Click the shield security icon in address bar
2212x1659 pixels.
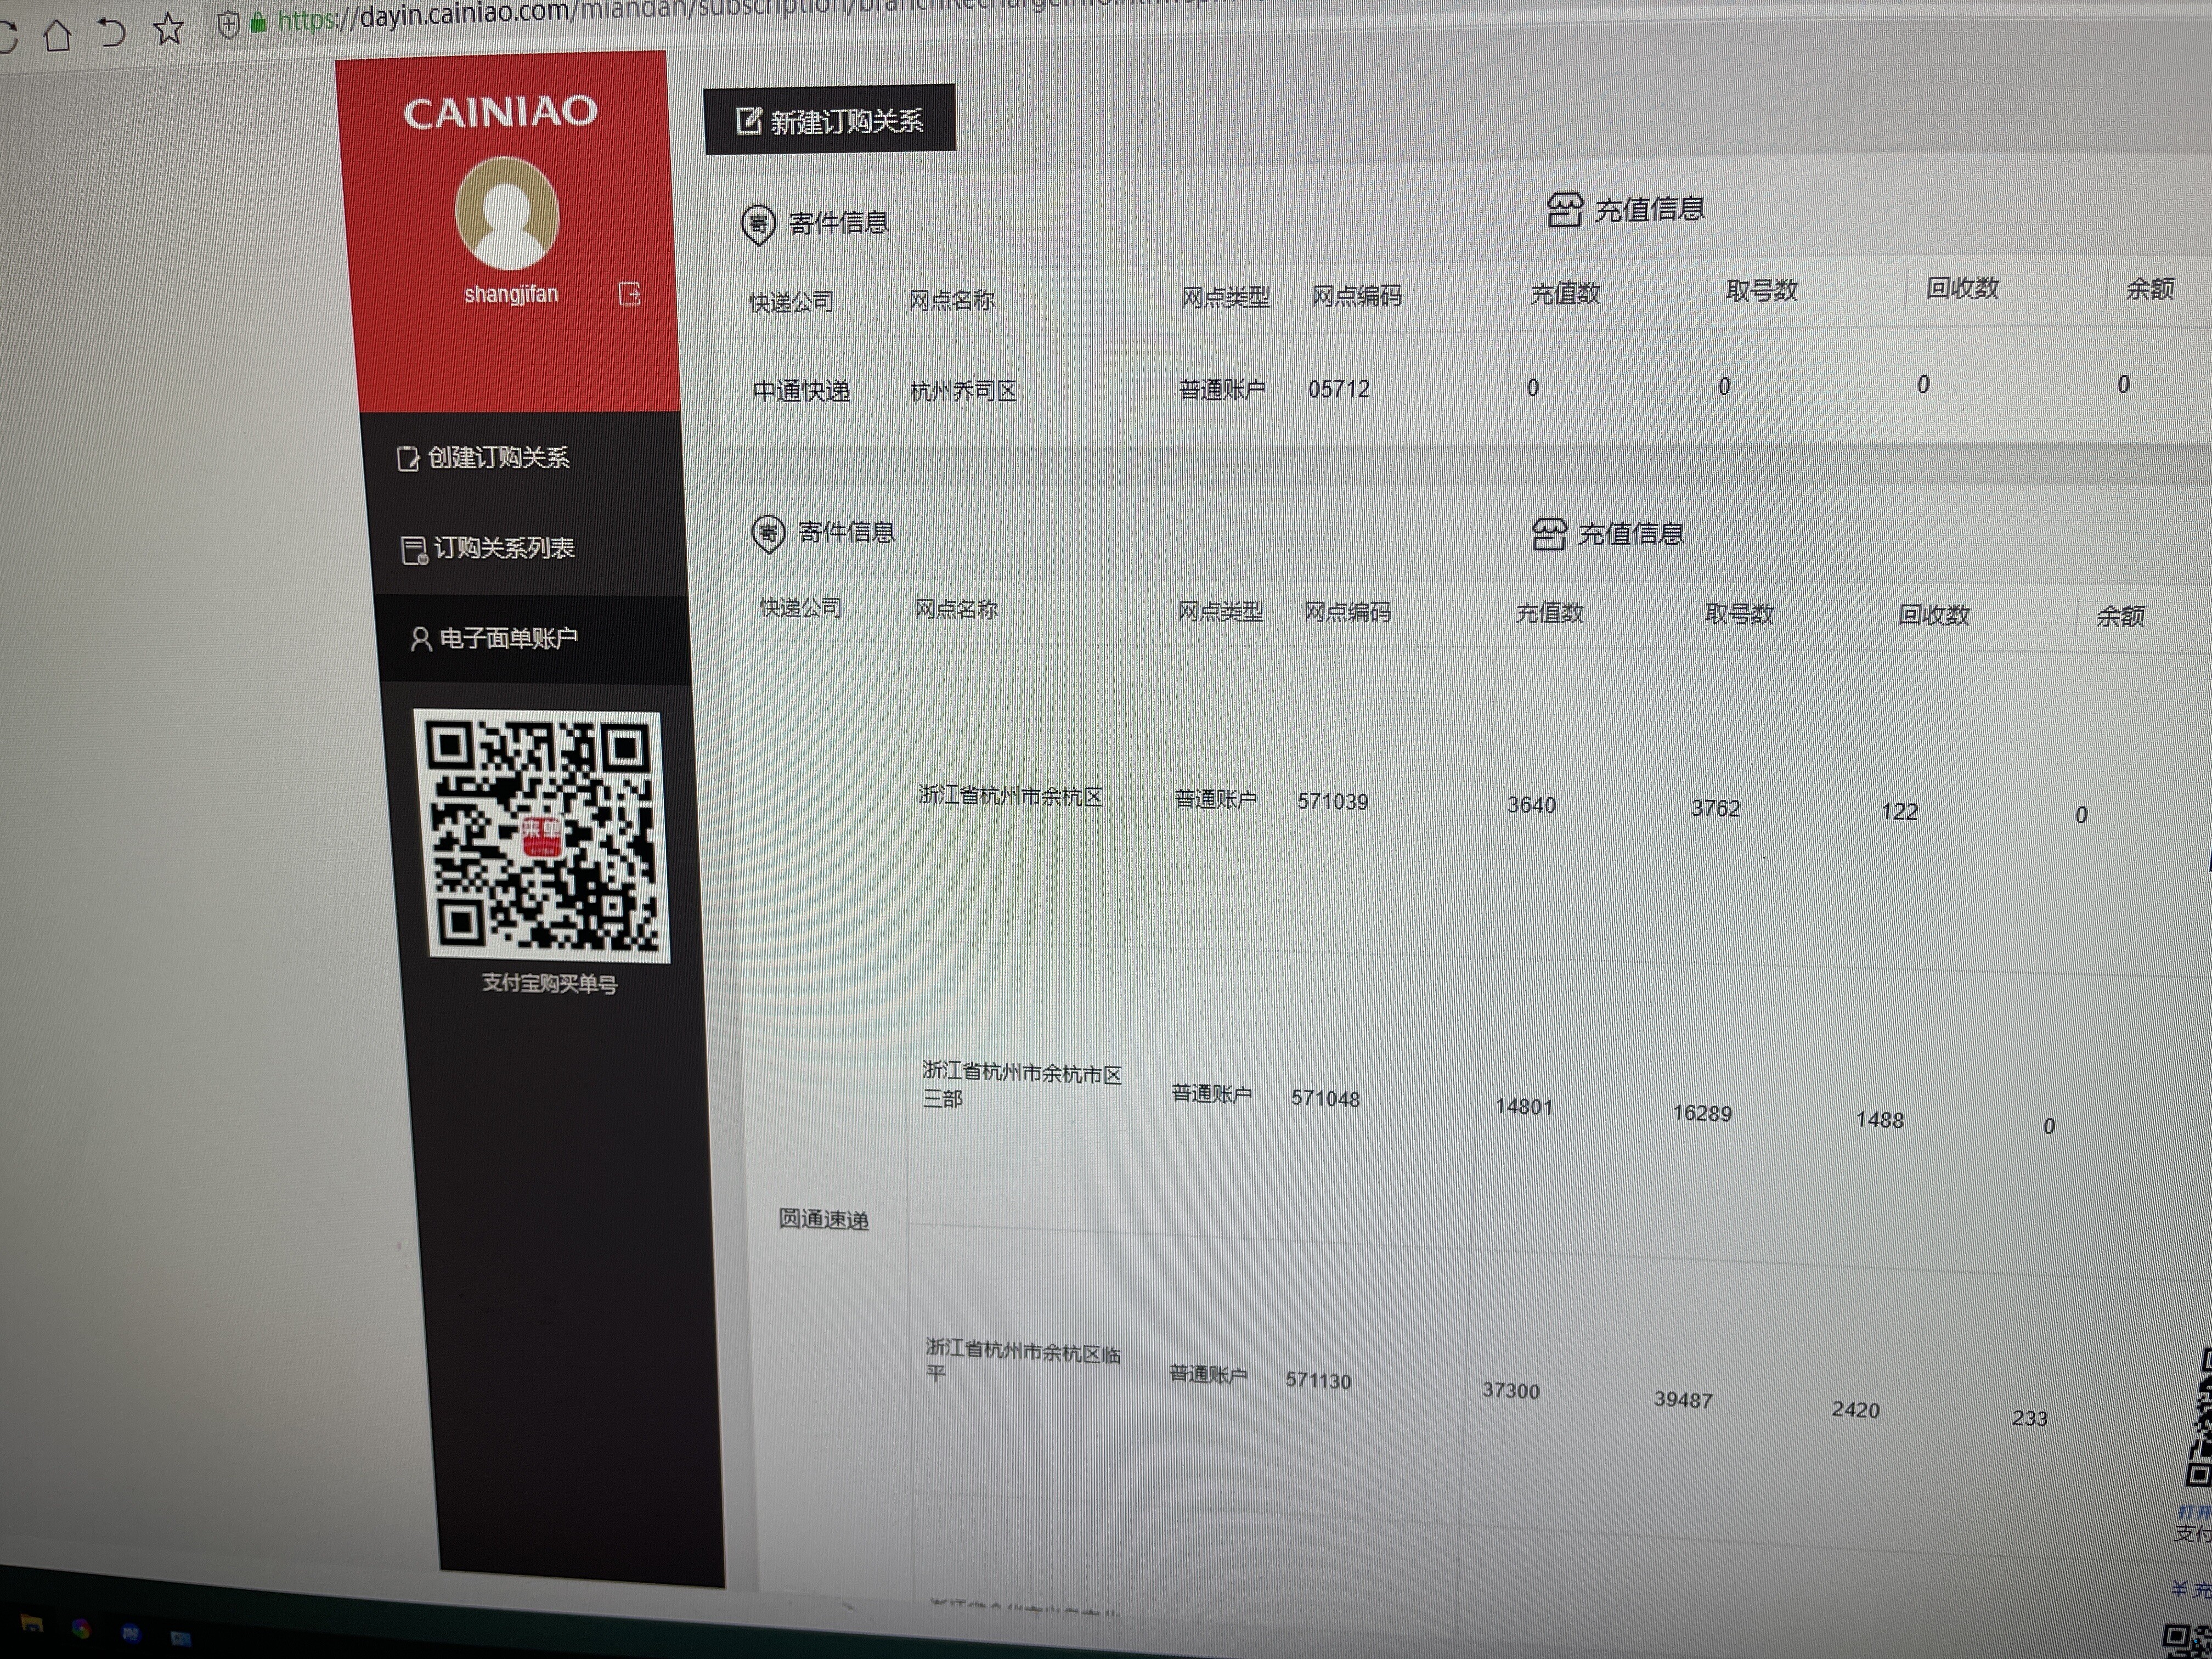228,24
